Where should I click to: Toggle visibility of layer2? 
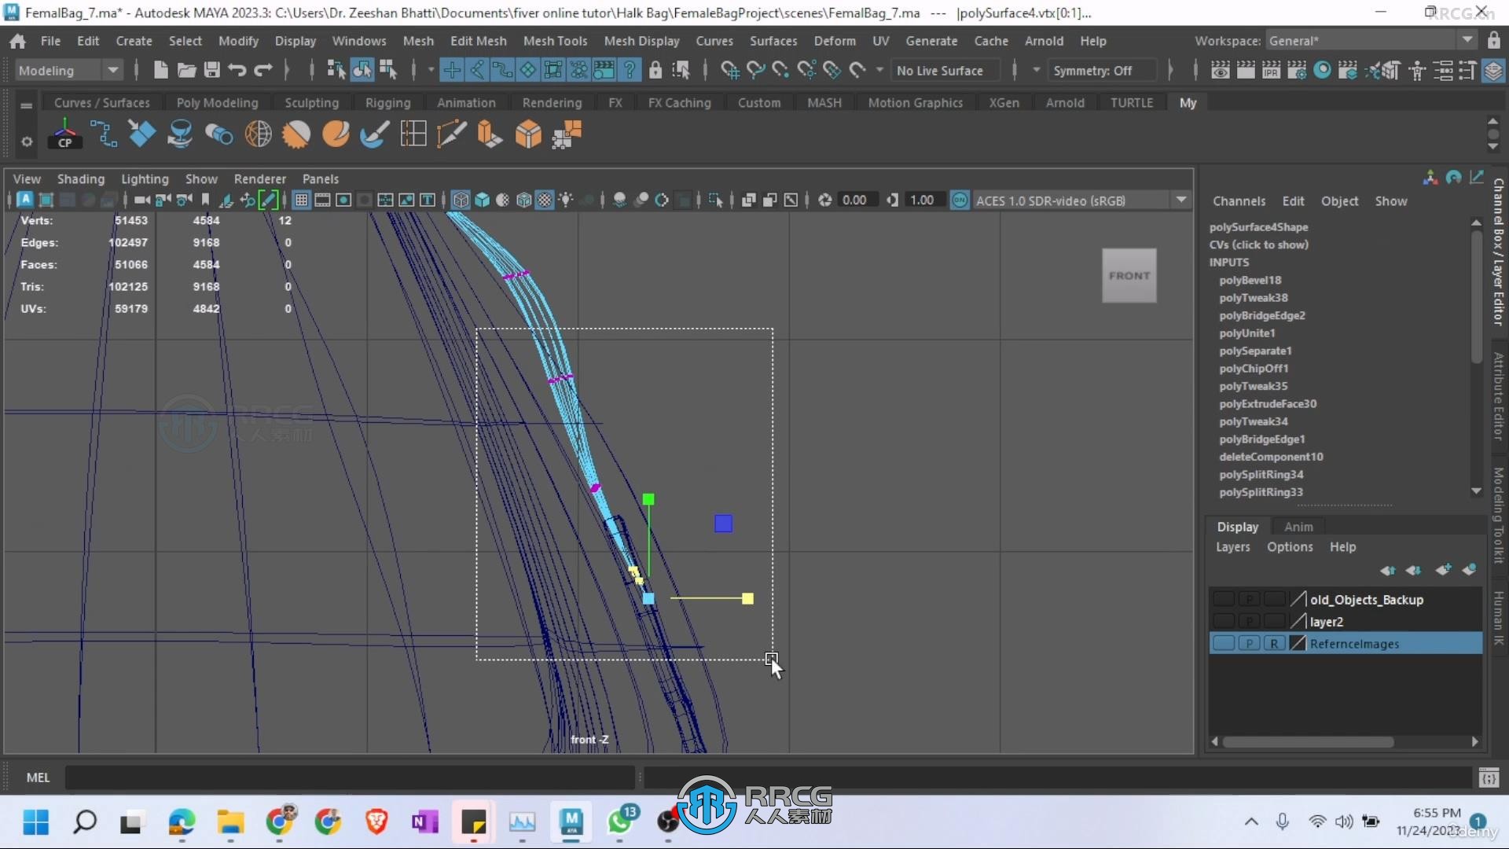coord(1223,621)
